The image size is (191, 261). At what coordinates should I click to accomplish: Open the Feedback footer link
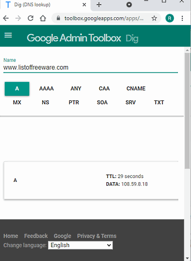point(36,236)
